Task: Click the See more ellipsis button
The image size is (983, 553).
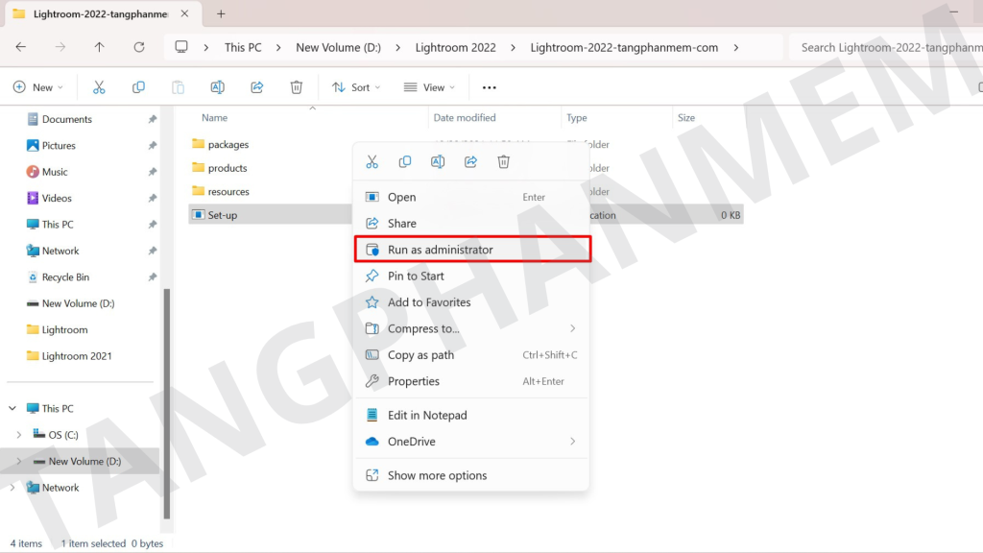Action: (490, 87)
